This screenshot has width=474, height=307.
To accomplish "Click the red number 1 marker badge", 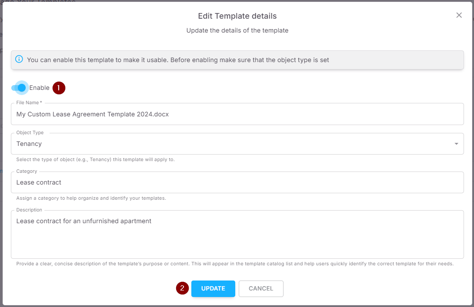I will 59,88.
